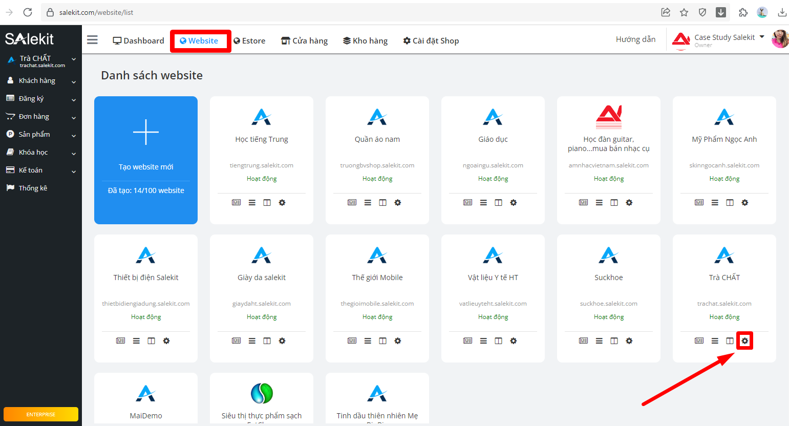The height and width of the screenshot is (426, 789).
Task: Select the Website tab
Action: [x=199, y=41]
